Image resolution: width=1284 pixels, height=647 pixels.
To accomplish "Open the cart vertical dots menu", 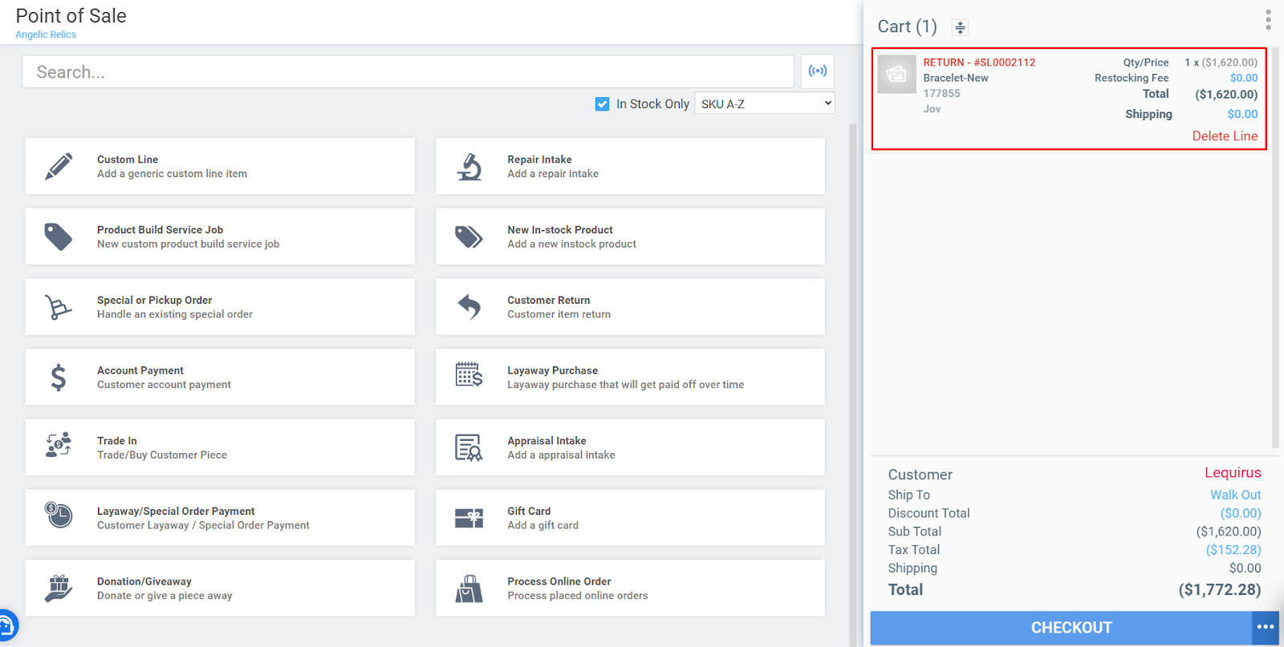I will click(x=1268, y=20).
